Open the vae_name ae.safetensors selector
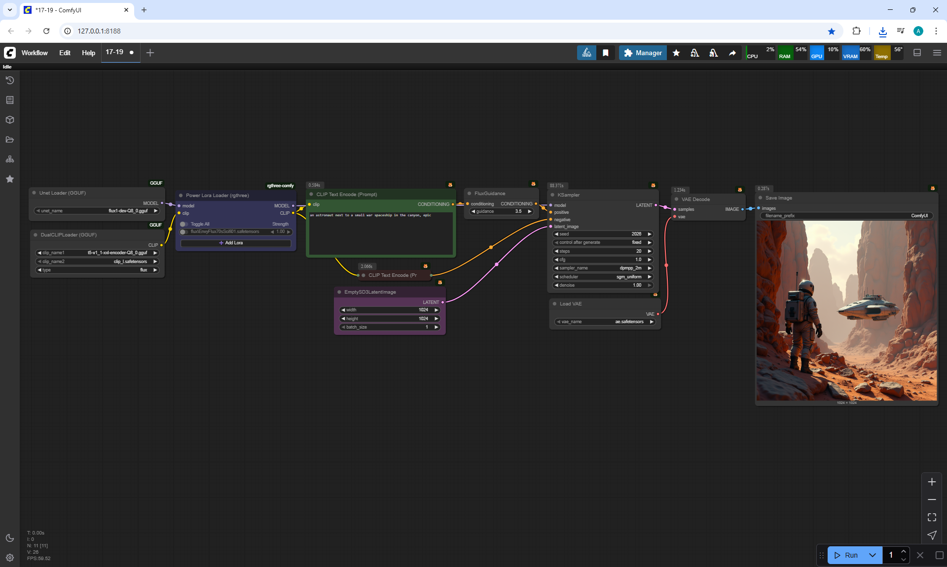The height and width of the screenshot is (567, 947). tap(605, 322)
